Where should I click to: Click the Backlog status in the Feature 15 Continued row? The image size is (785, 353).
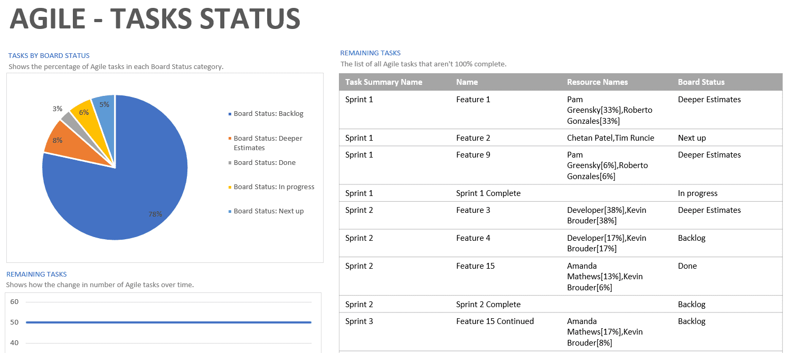pyautogui.click(x=692, y=321)
